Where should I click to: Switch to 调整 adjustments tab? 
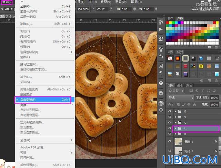tap(171, 52)
